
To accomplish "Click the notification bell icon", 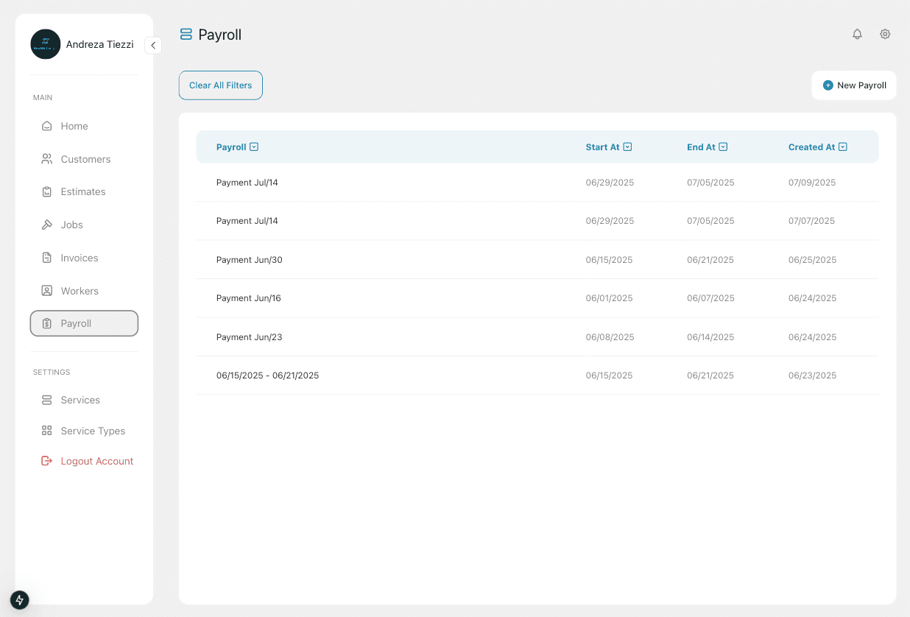I will pos(857,34).
